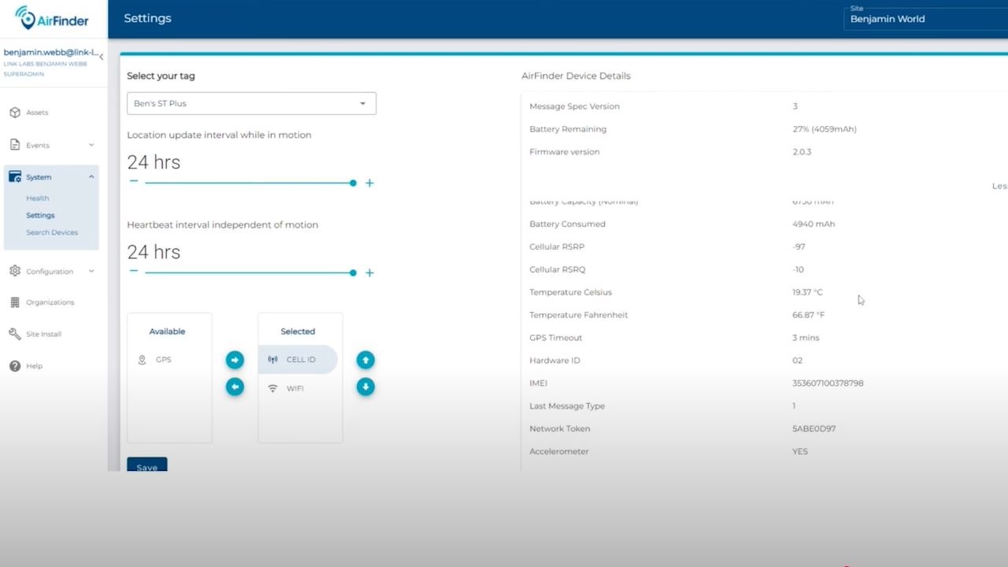Click the AirFinder logo
Viewport: 1008px width, 567px height.
tap(52, 18)
